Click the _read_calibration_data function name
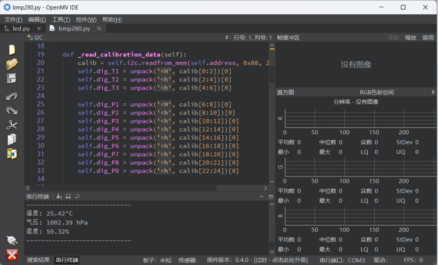The height and width of the screenshot is (265, 438). pyautogui.click(x=119, y=54)
